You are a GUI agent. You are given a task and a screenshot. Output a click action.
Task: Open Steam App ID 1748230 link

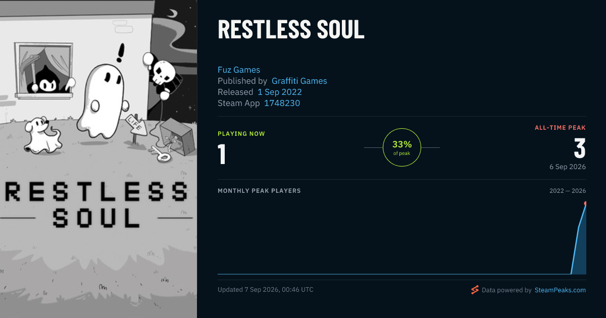tap(282, 103)
